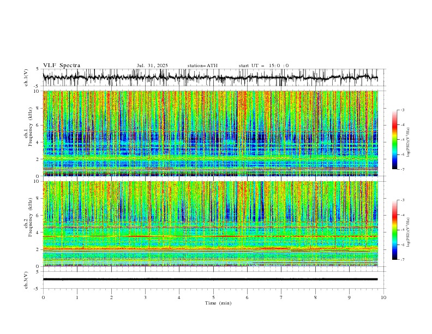432x334 pixels.
Task: Select the "start UT = 15:0 :0" label
Action: pyautogui.click(x=263, y=65)
